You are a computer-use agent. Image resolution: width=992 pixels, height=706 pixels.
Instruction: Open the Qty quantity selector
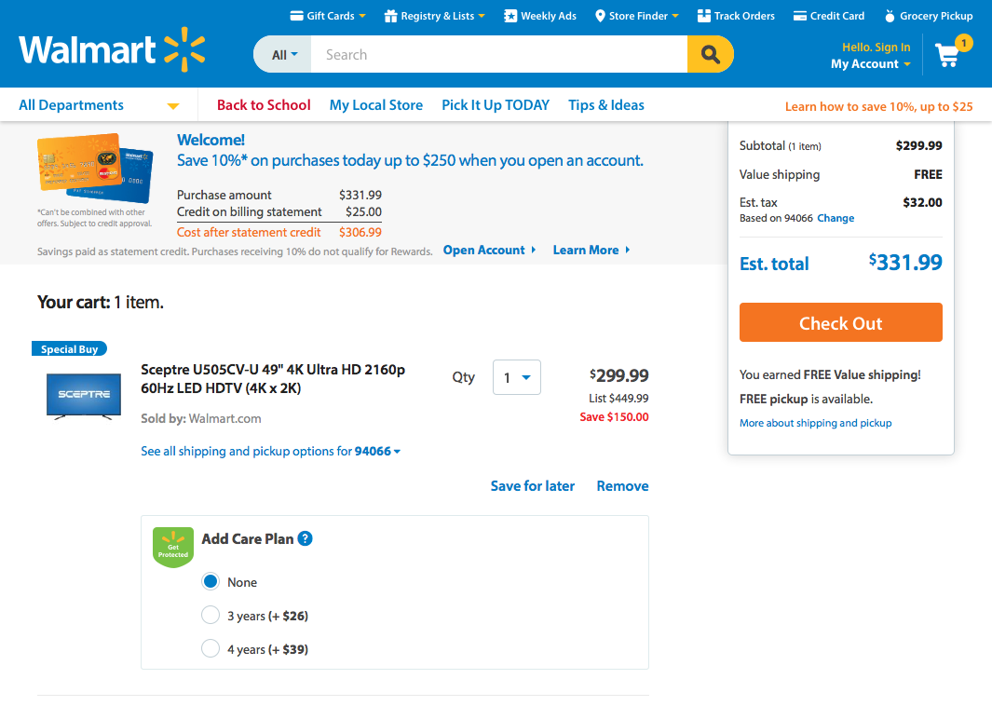tap(517, 377)
